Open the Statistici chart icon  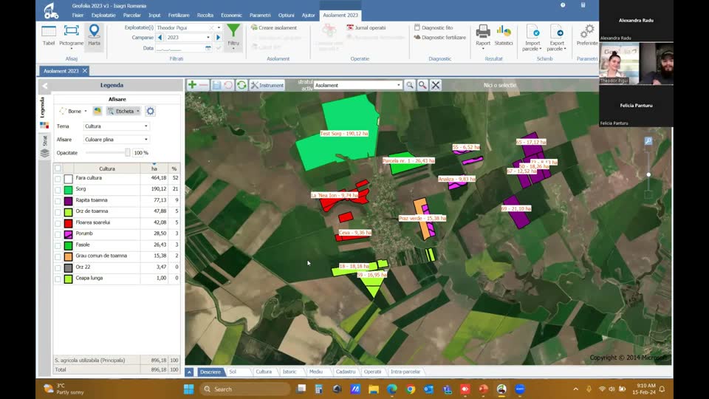pyautogui.click(x=503, y=35)
